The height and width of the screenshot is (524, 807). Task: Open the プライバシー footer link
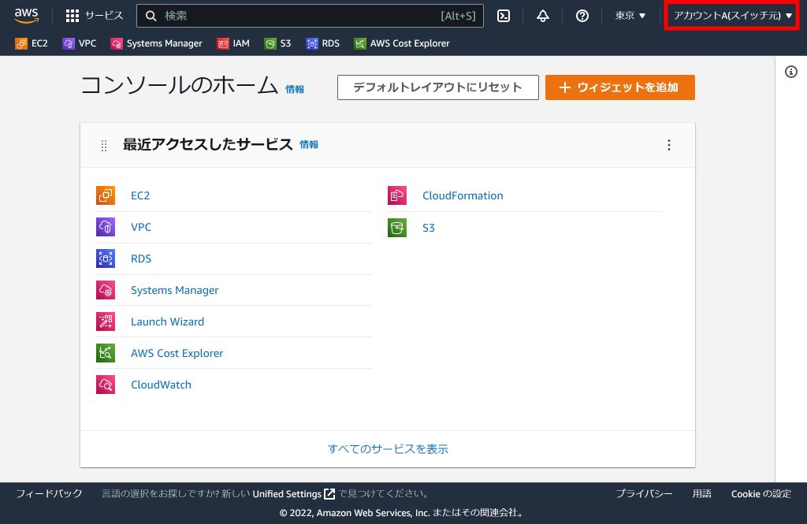pos(644,493)
